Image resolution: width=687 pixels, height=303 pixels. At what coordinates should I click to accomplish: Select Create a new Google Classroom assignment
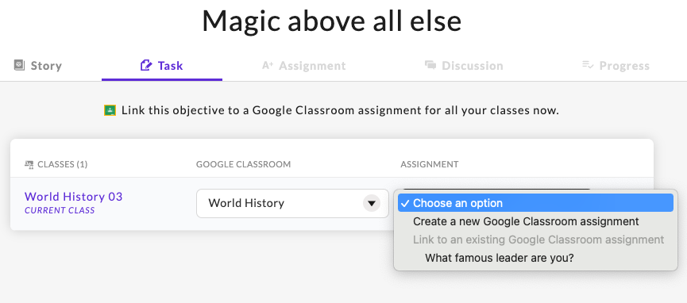click(526, 221)
